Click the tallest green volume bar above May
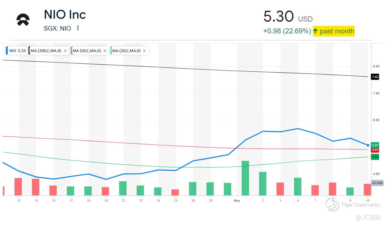The image size is (388, 226). pos(245,178)
